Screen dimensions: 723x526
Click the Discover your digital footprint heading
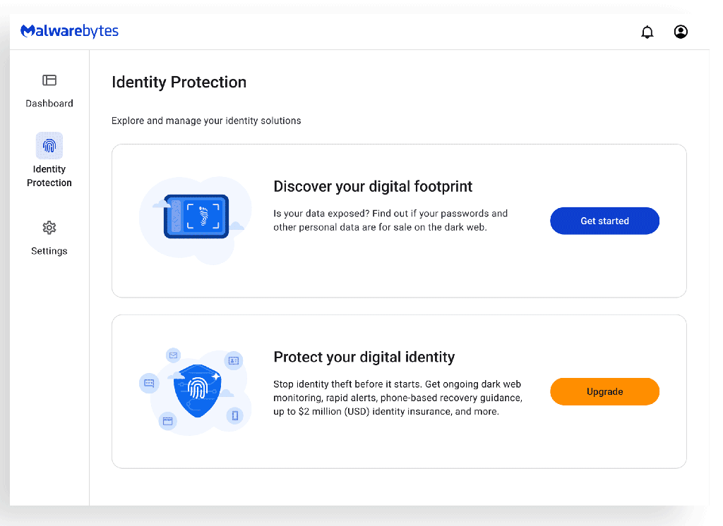[373, 187]
